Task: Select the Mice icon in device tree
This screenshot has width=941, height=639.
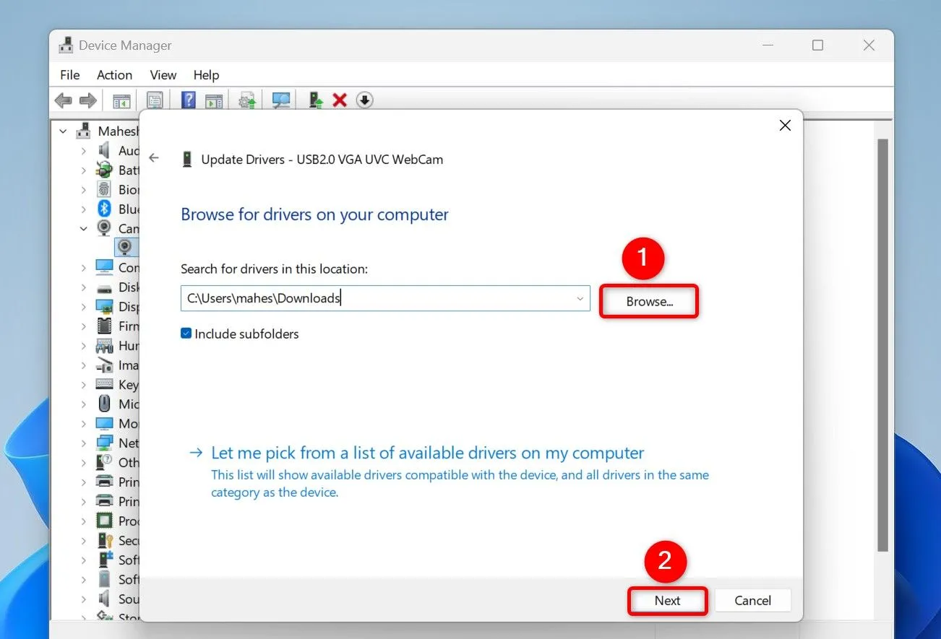Action: (x=105, y=404)
